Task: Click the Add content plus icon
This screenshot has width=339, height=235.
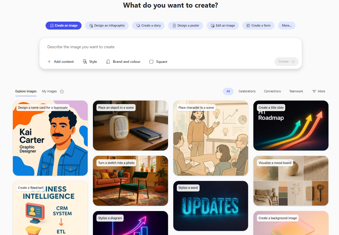Action: (x=49, y=62)
